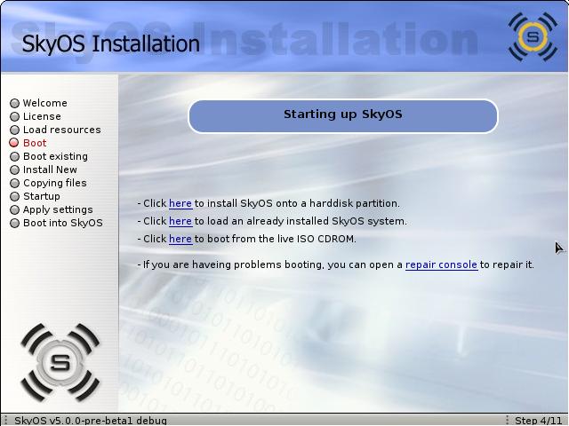This screenshot has height=426, width=569.
Task: Select the red Boot step bullet
Action: tap(14, 143)
